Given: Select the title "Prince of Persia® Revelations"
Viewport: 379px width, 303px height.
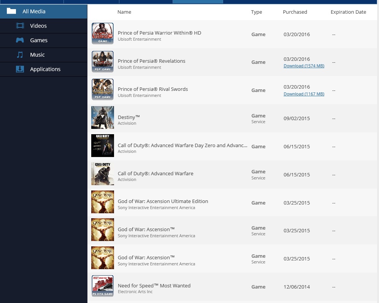Looking at the screenshot, I should (x=152, y=61).
